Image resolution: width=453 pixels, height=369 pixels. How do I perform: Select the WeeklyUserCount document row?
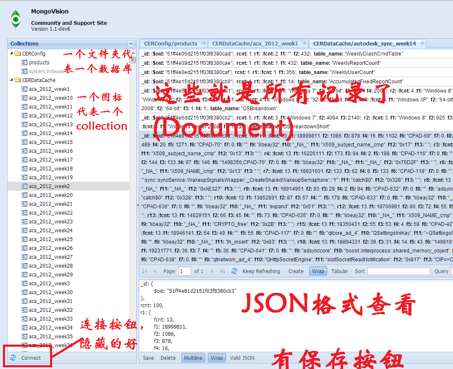pyautogui.click(x=296, y=72)
